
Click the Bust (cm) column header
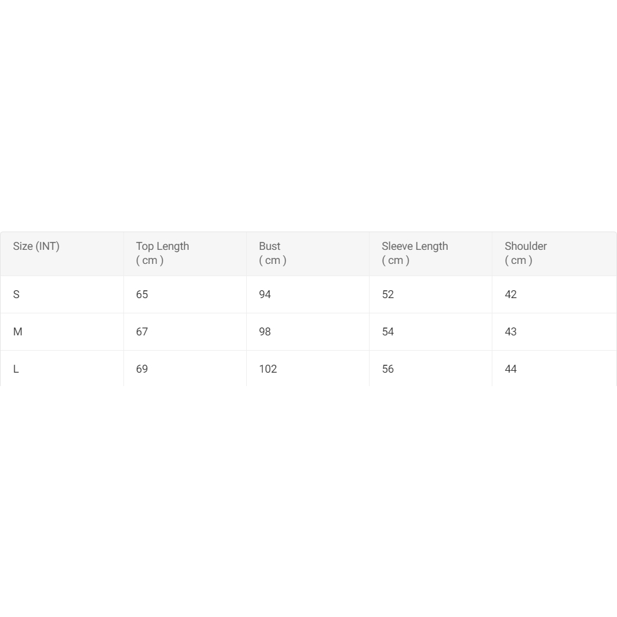pyautogui.click(x=272, y=253)
